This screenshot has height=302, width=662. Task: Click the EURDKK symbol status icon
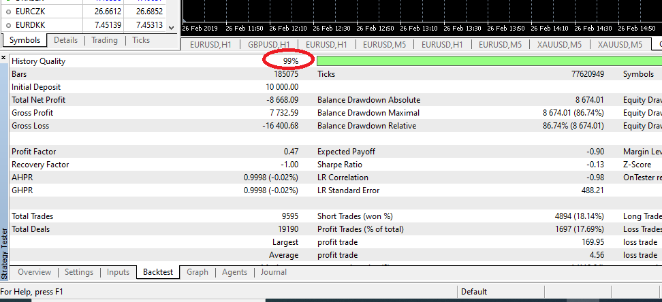click(x=8, y=25)
